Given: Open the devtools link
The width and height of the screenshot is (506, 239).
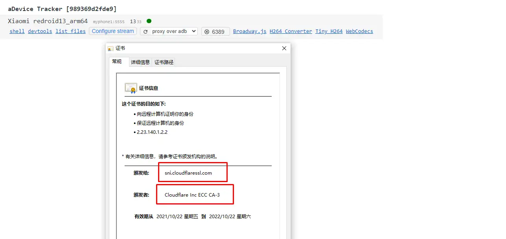Looking at the screenshot, I should 40,31.
